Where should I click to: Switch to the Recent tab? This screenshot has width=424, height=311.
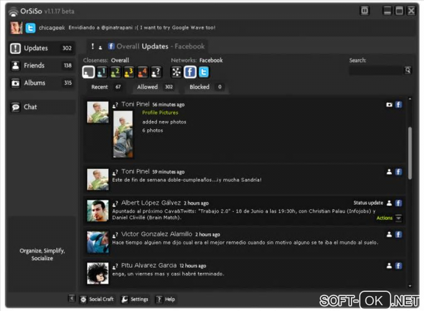click(x=106, y=87)
